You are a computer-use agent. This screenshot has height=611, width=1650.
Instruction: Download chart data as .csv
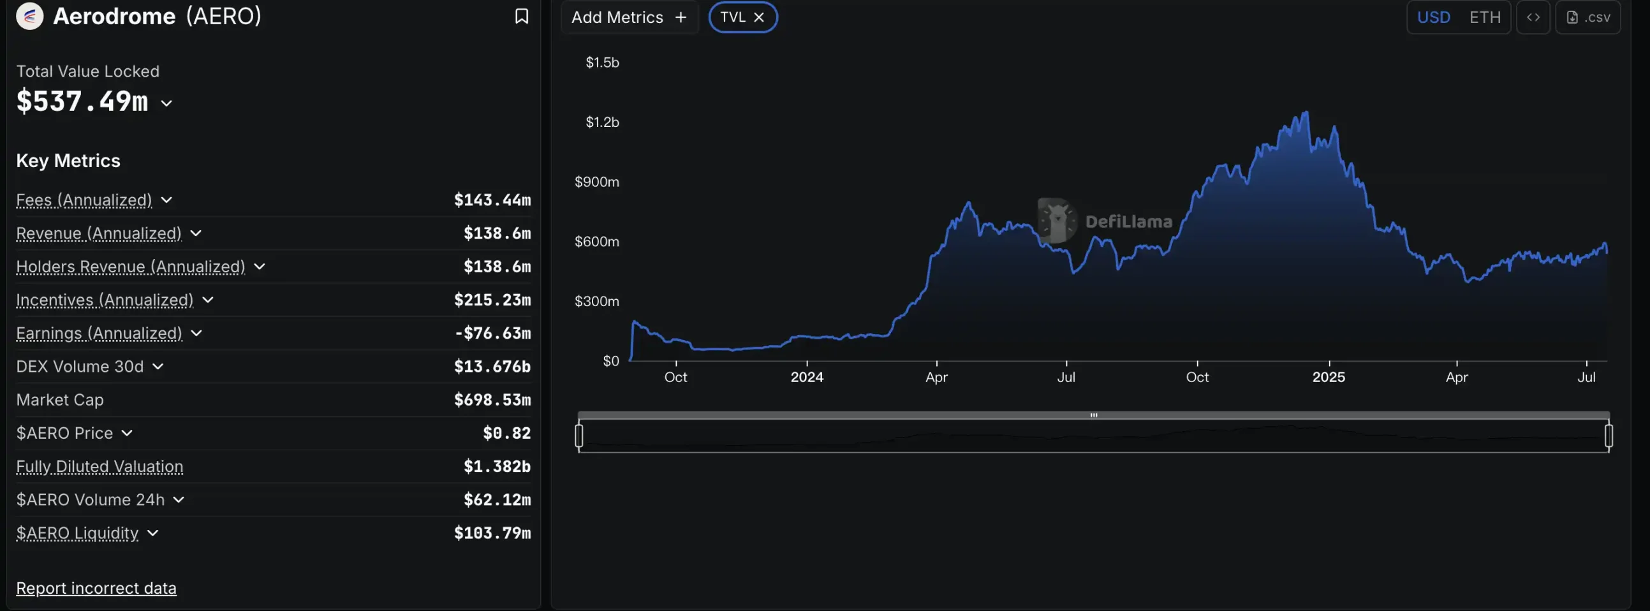pyautogui.click(x=1587, y=17)
